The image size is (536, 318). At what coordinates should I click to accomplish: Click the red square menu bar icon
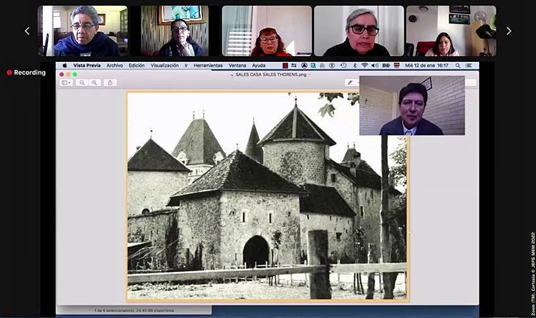[285, 66]
